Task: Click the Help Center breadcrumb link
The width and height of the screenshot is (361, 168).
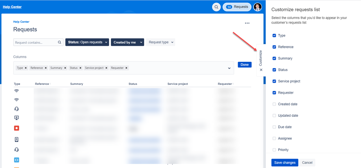Action: click(x=21, y=22)
